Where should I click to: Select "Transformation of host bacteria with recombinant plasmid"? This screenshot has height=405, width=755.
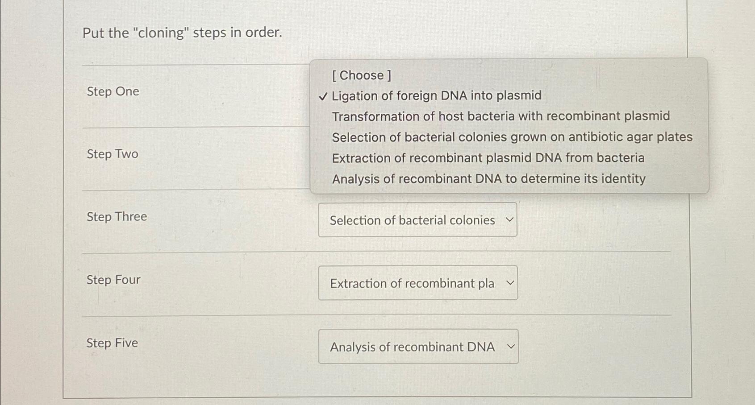(501, 116)
